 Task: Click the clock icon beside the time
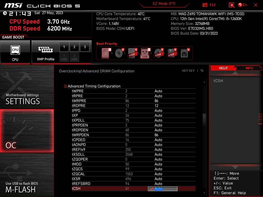pos(5,13)
